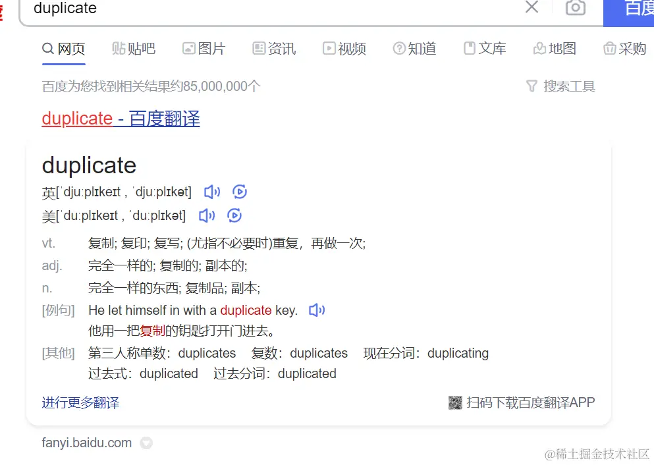The width and height of the screenshot is (654, 465).
Task: Play audio for the example sentence
Action: (x=316, y=310)
